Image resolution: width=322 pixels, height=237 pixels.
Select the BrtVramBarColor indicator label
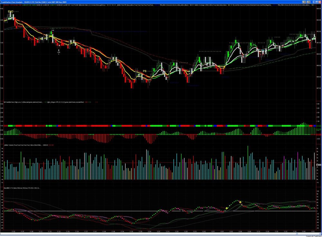click(24, 102)
